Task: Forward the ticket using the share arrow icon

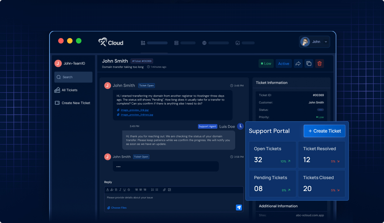Action: click(298, 63)
